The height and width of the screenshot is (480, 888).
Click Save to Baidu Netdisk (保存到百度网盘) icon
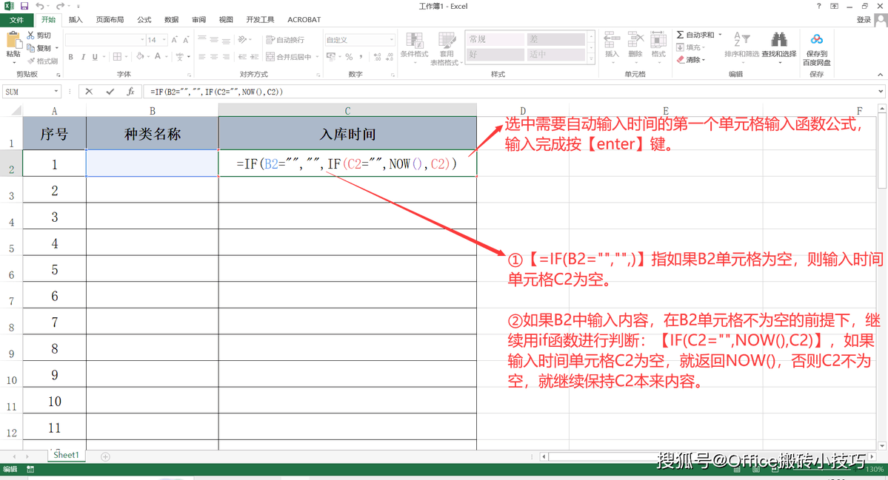pos(817,40)
